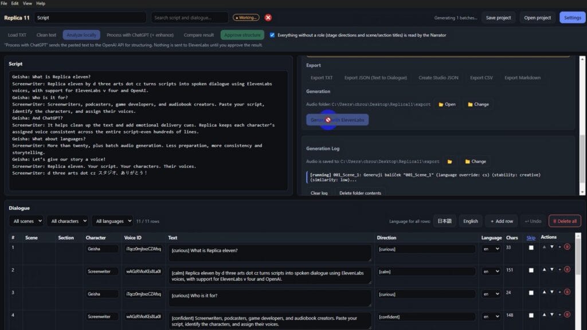Open audio folder under Generation
The height and width of the screenshot is (330, 587).
click(x=447, y=104)
